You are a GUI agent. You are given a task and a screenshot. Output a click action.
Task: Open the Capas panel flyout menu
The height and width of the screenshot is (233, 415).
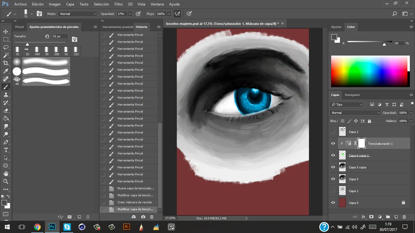coord(411,95)
